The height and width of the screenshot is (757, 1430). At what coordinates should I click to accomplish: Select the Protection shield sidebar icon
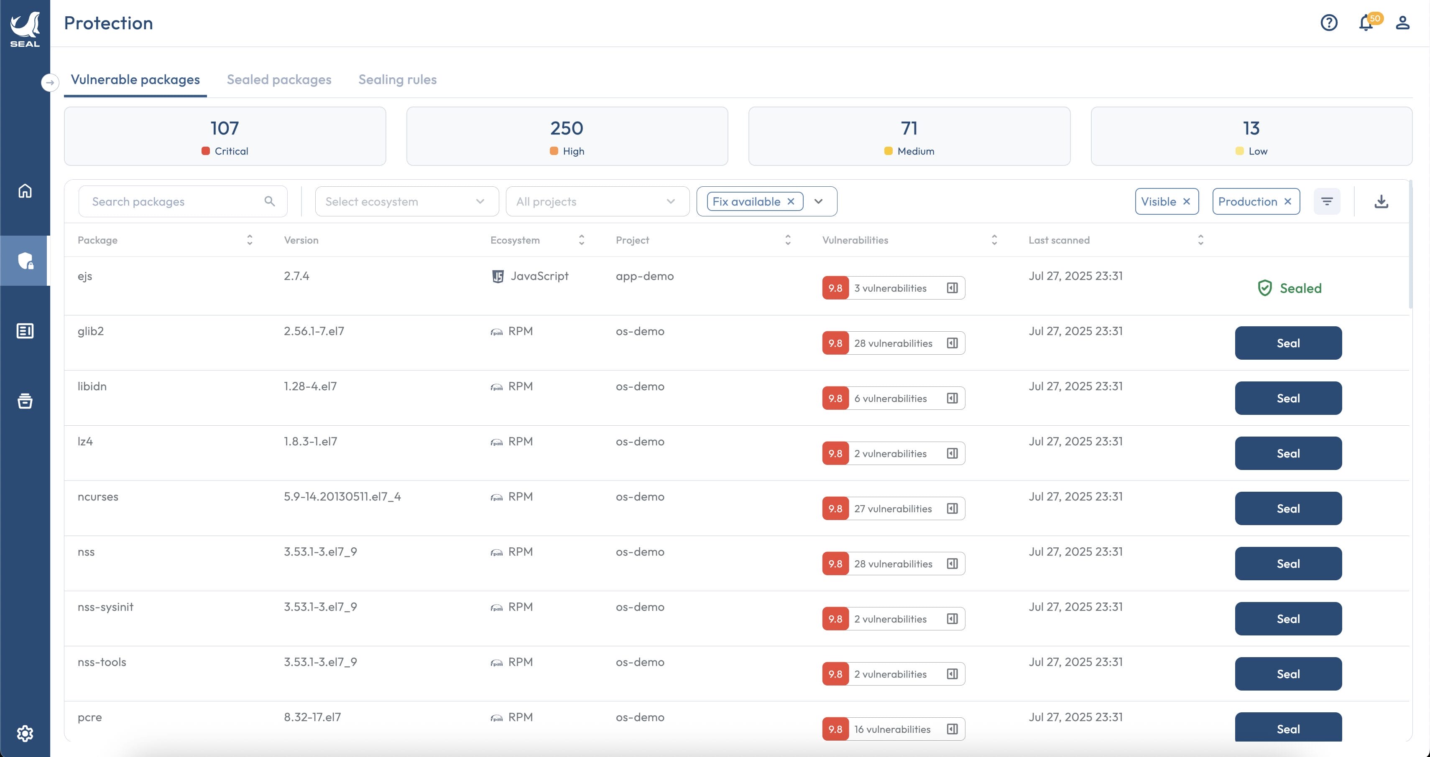click(x=25, y=261)
